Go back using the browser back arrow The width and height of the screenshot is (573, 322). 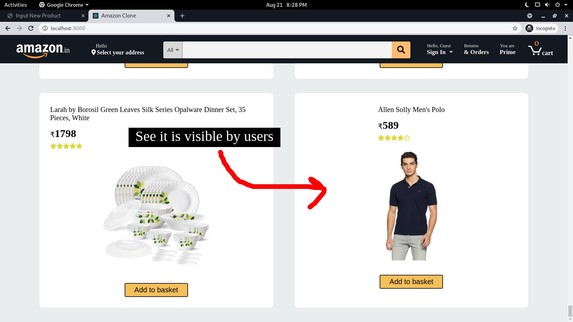click(x=8, y=28)
